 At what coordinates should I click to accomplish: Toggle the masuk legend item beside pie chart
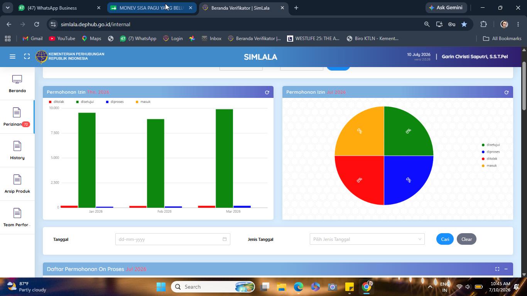tap(489, 166)
